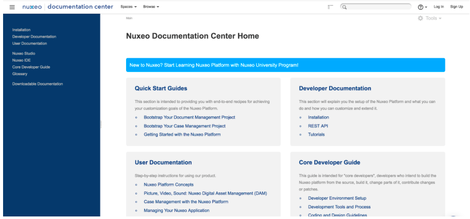Viewport: 470px width, 219px height.
Task: Open Developer Environment Setup link
Action: pyautogui.click(x=337, y=198)
